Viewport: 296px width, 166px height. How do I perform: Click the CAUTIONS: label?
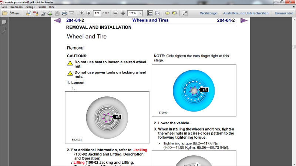click(77, 56)
